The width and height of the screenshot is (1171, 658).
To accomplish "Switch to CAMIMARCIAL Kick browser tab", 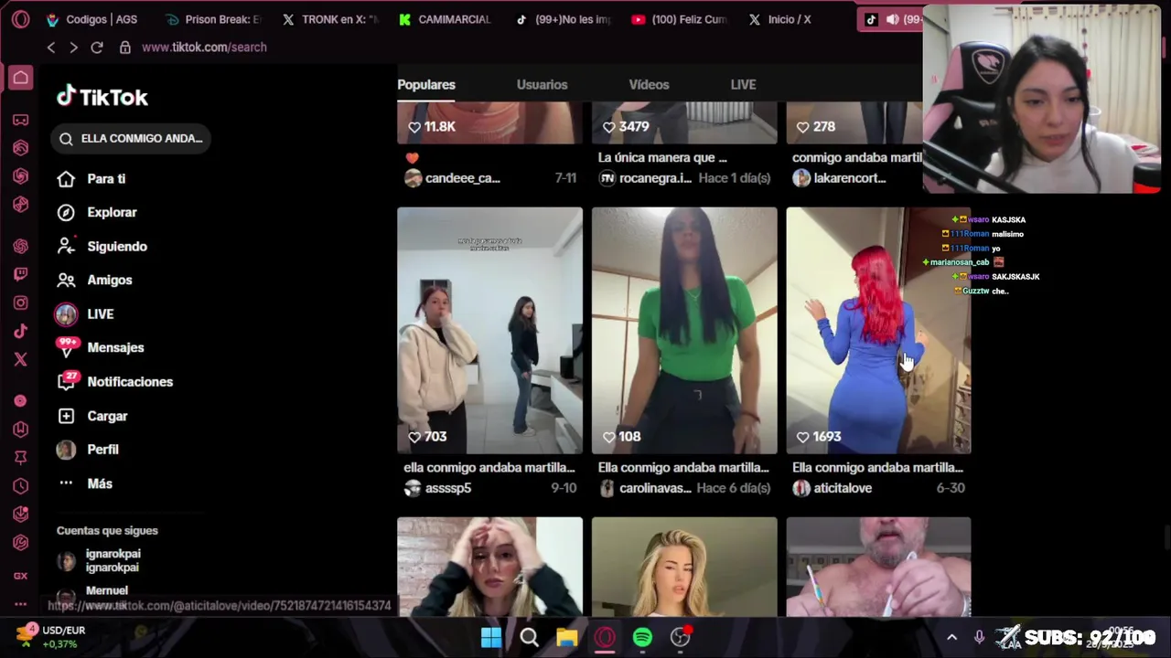I will [446, 19].
